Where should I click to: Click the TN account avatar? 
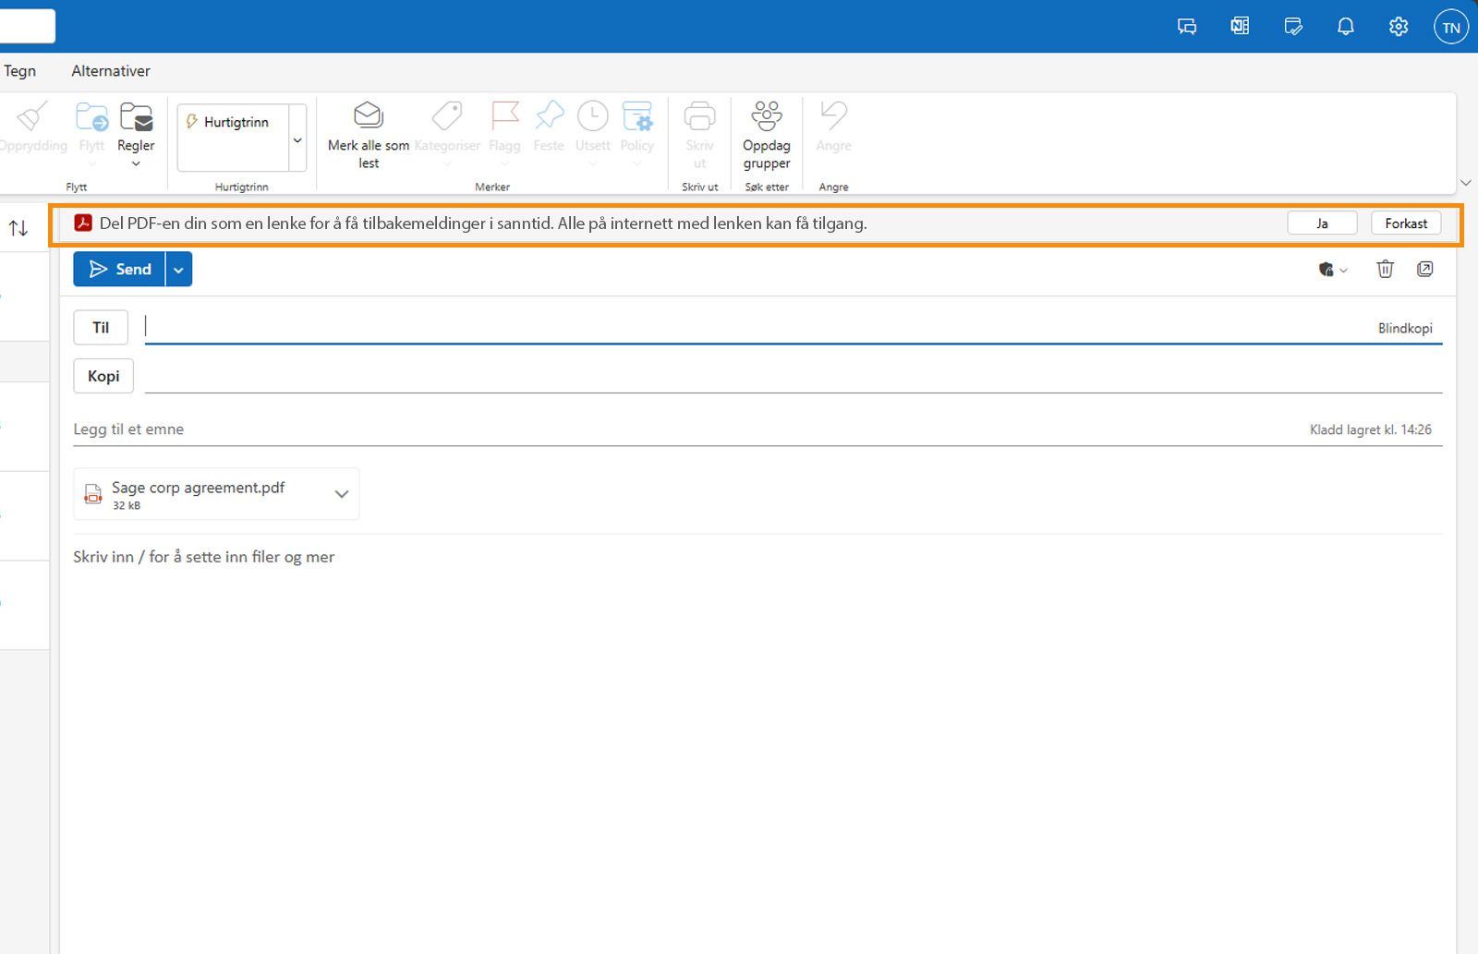tap(1450, 27)
